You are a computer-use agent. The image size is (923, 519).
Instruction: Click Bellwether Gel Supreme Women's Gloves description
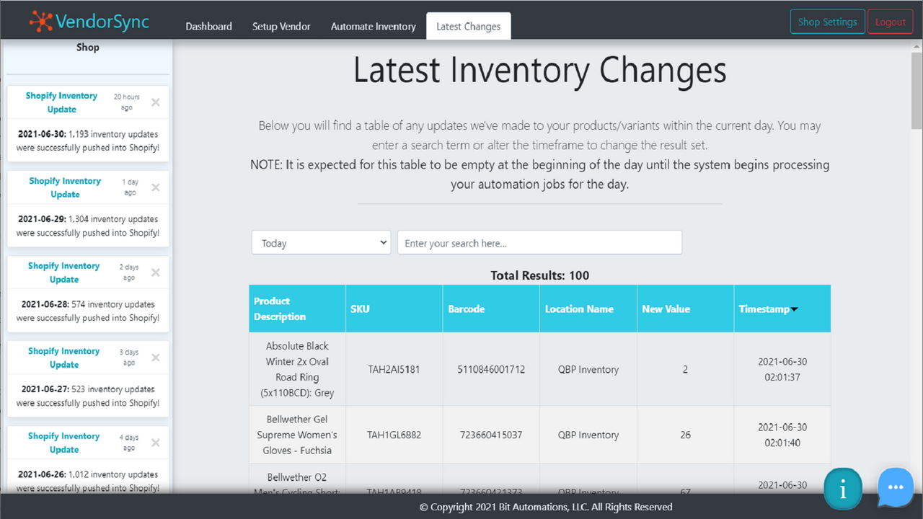tap(297, 435)
